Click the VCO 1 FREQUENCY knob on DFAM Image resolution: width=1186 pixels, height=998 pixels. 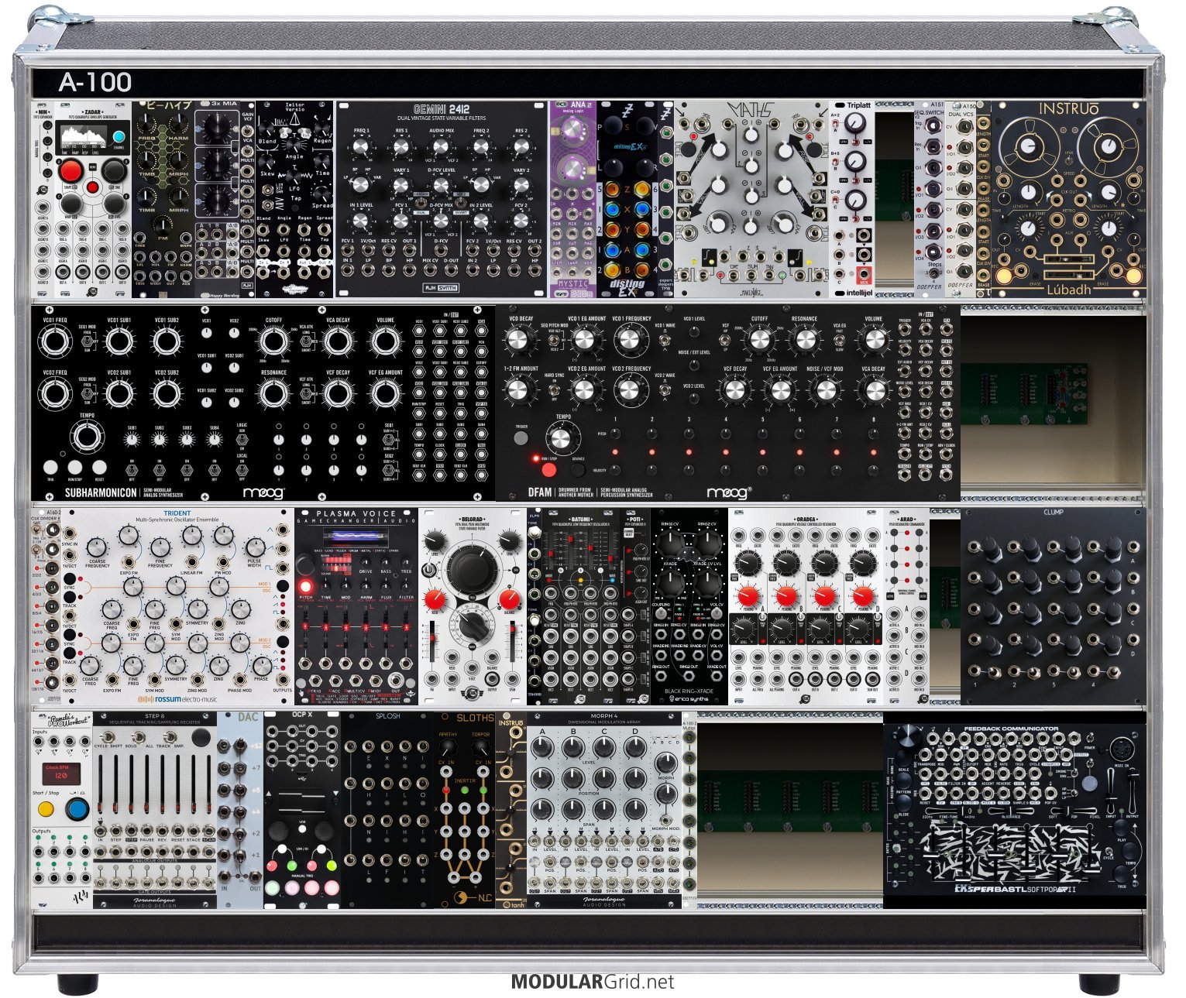[x=631, y=340]
